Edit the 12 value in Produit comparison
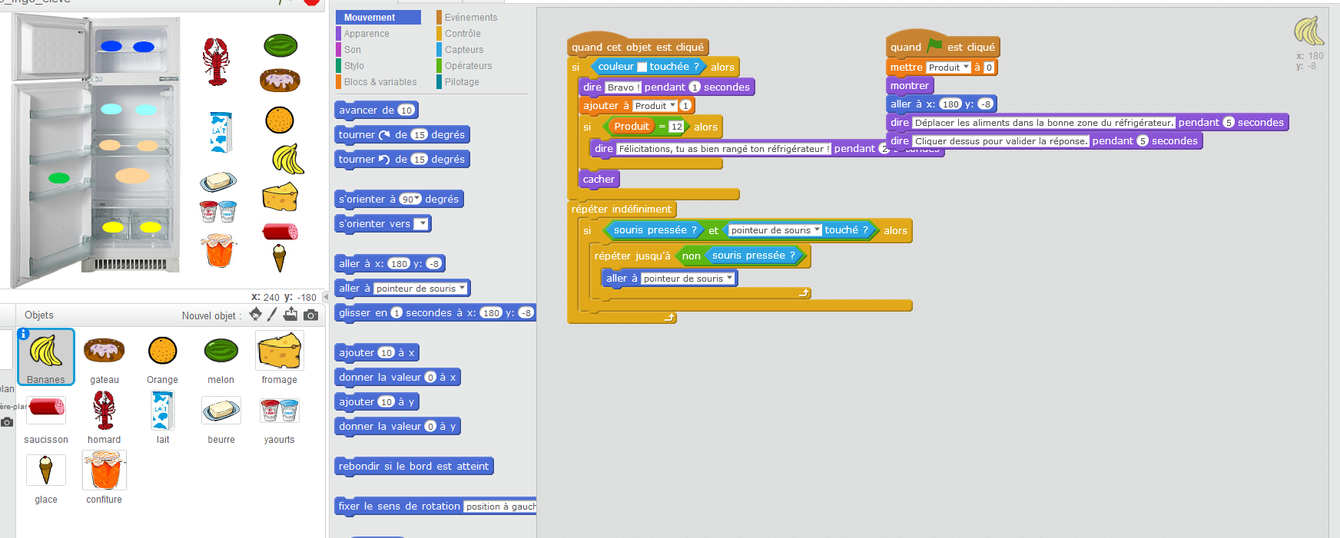The height and width of the screenshot is (538, 1340). (x=676, y=127)
